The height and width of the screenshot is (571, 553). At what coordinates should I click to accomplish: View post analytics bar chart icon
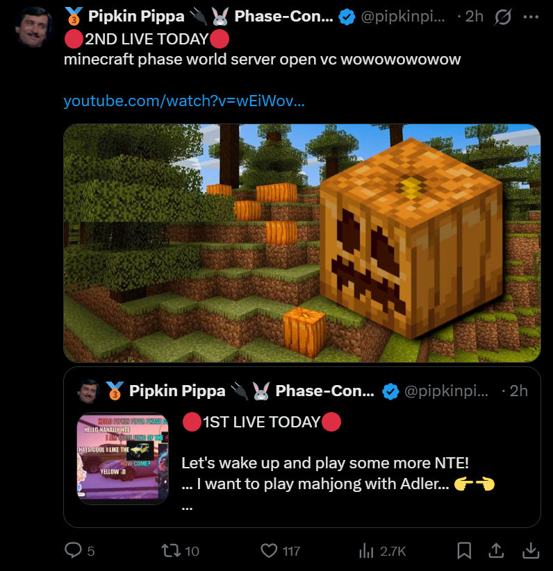coord(366,551)
